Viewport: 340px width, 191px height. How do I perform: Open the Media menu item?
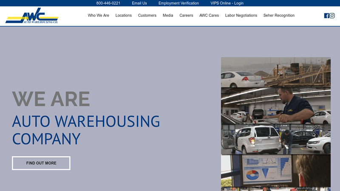[x=168, y=15]
